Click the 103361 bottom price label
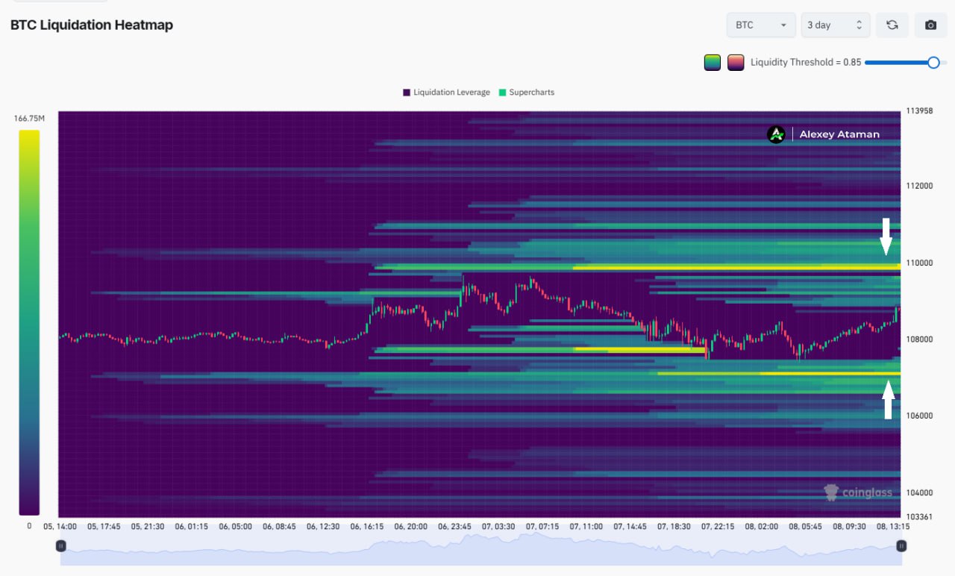The height and width of the screenshot is (576, 955). point(919,517)
